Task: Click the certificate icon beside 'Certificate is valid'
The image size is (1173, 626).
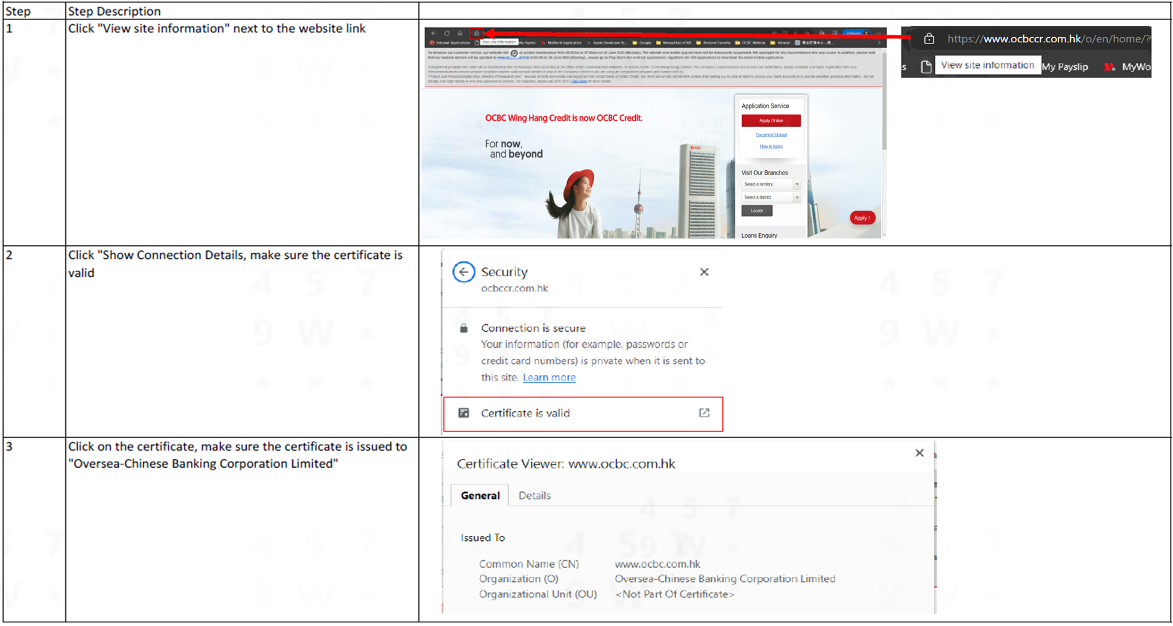Action: 464,413
